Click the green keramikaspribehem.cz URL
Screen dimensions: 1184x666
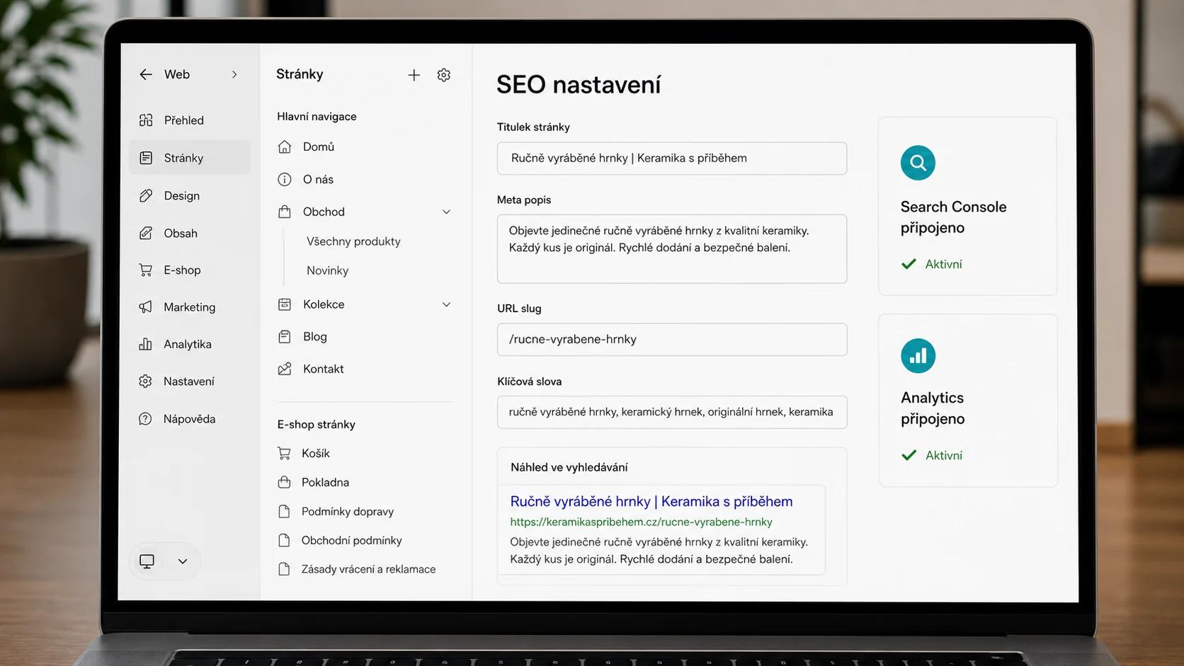pos(641,522)
